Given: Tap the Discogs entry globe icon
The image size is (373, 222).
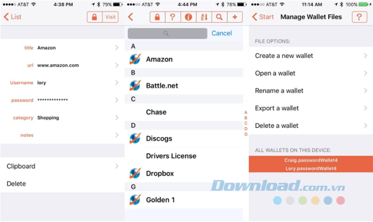Looking at the screenshot, I should tap(135, 138).
